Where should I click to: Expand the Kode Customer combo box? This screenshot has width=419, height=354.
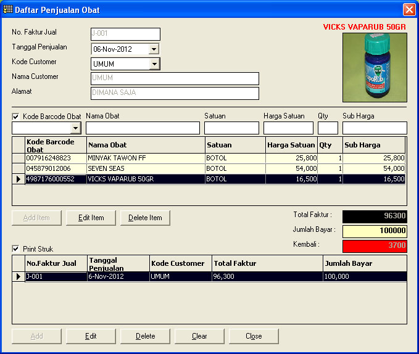pos(154,64)
